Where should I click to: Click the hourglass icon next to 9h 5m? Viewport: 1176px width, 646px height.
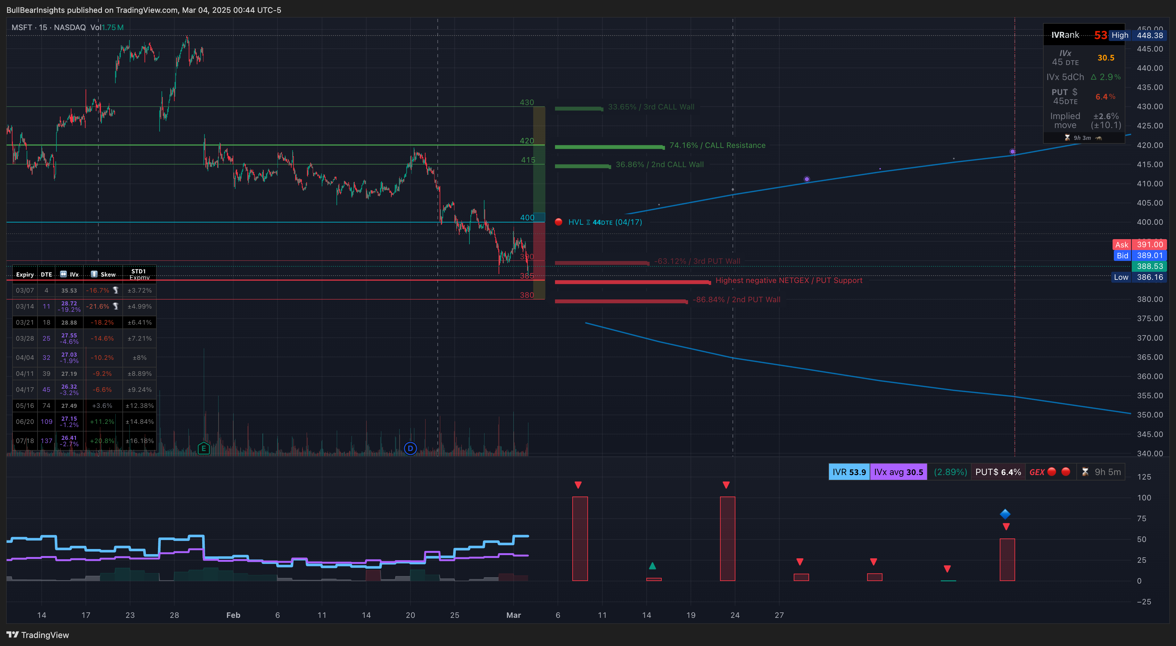tap(1086, 472)
